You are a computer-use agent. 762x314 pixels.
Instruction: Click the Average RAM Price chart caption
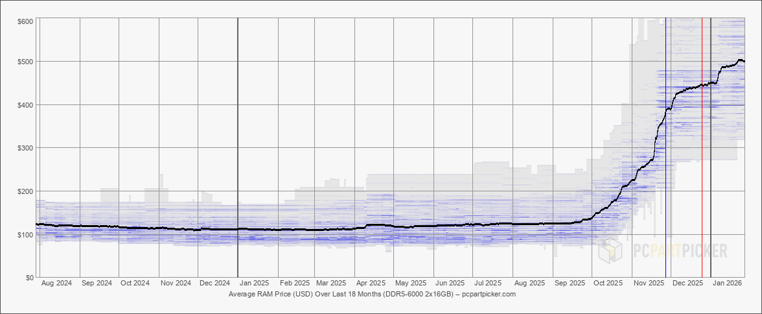coord(372,294)
